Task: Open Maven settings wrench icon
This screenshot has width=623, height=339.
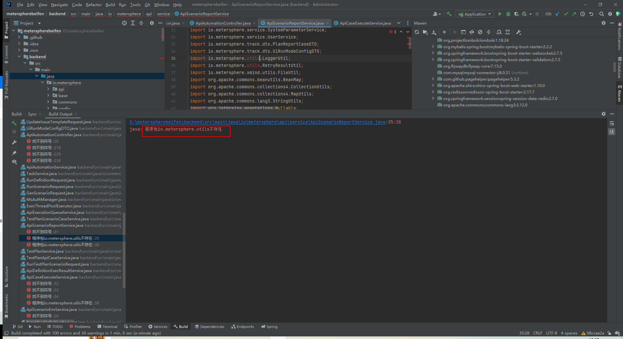Action: point(518,32)
